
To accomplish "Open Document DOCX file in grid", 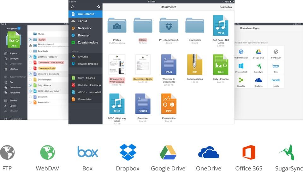I will click(x=143, y=104).
